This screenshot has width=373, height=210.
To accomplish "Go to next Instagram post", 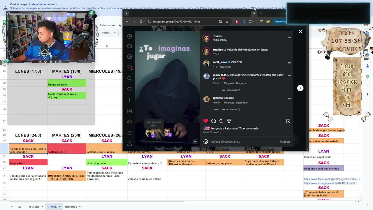I will click(300, 88).
